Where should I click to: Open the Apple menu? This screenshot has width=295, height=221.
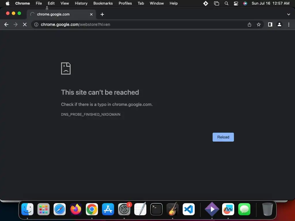pyautogui.click(x=7, y=3)
